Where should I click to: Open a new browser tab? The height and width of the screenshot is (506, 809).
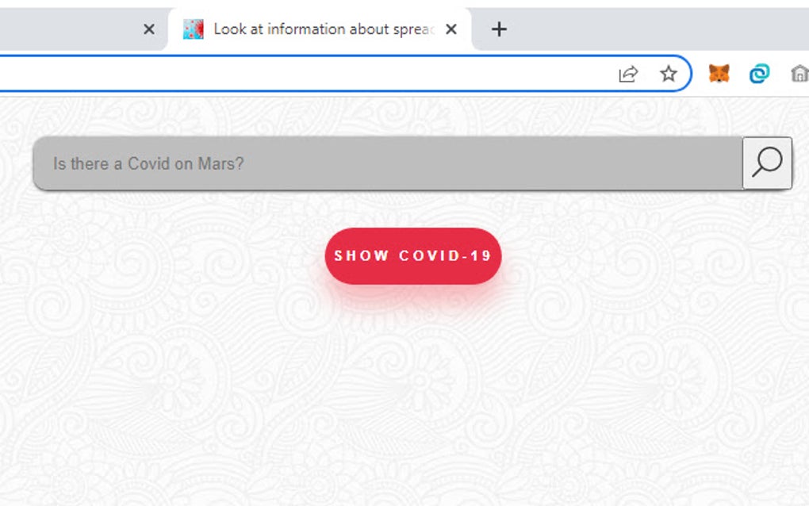(499, 29)
